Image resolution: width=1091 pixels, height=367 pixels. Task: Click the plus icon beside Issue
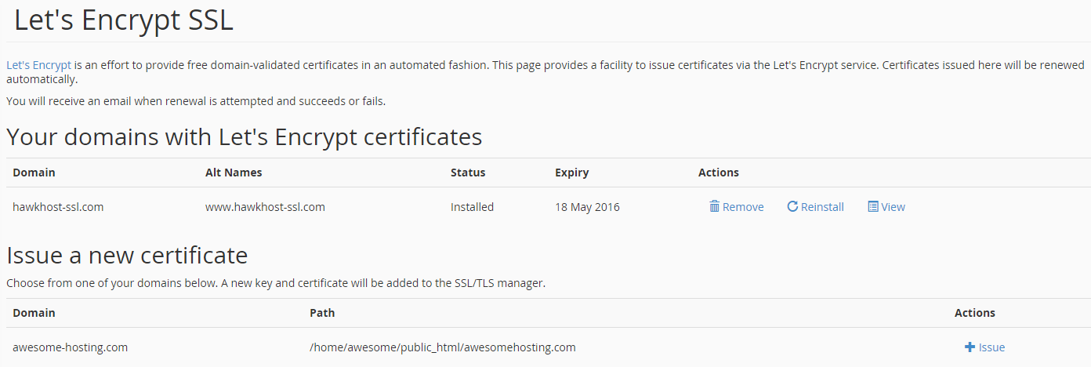pyautogui.click(x=970, y=347)
